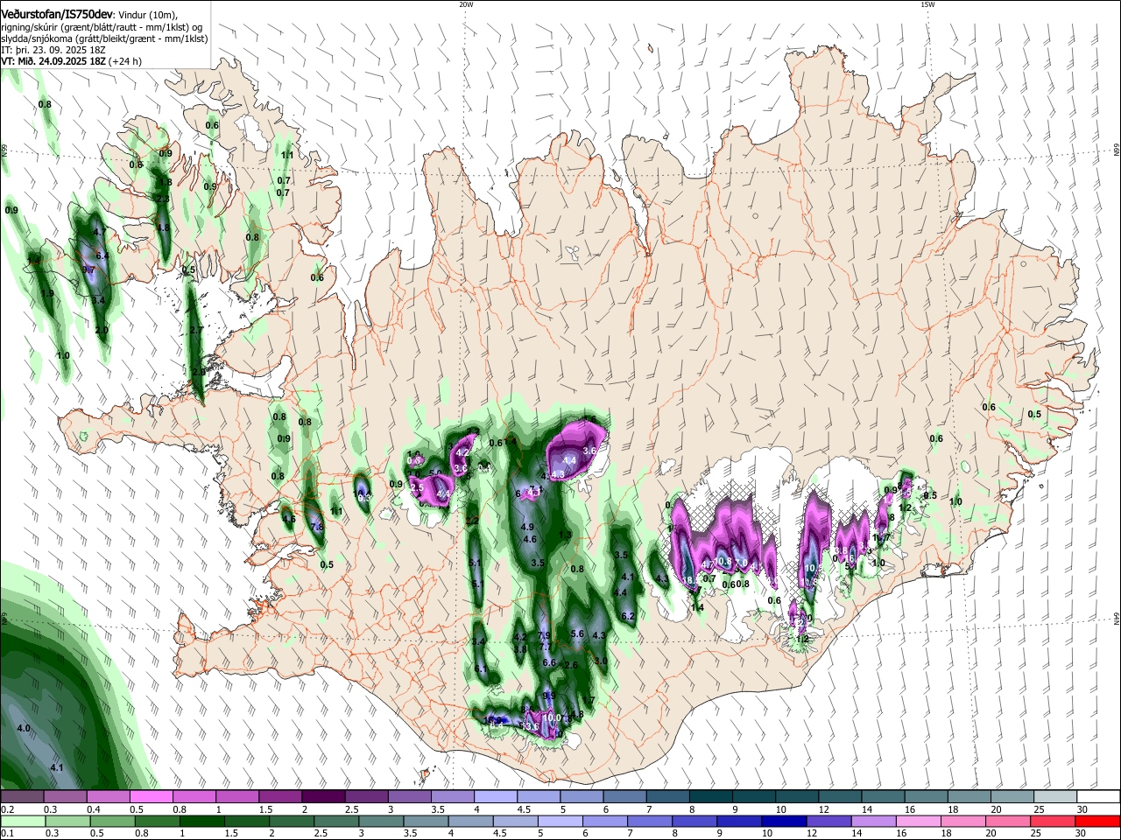Screen dimensions: 1121x840
Task: Click the bright pink 0.5 swatch, upper legend row
Action: pos(152,796)
